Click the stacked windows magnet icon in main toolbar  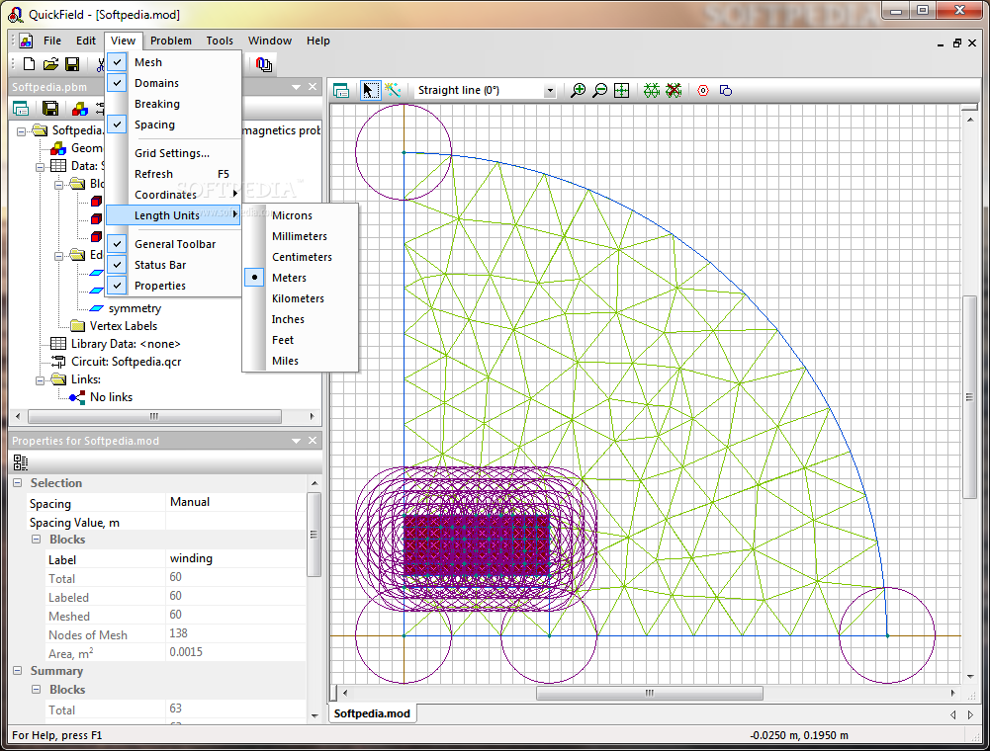tap(264, 64)
